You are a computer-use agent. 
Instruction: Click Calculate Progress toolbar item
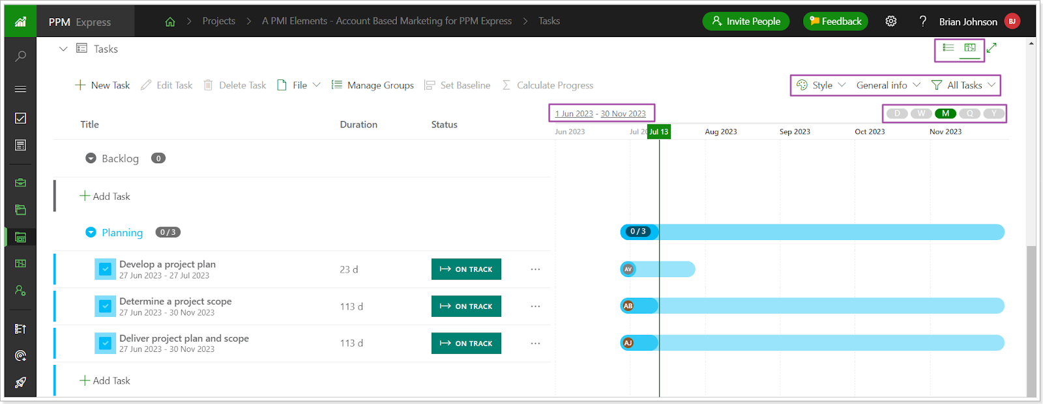[x=548, y=85]
